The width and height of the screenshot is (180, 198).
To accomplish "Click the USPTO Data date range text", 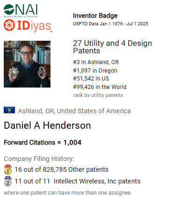I will point(110,24).
